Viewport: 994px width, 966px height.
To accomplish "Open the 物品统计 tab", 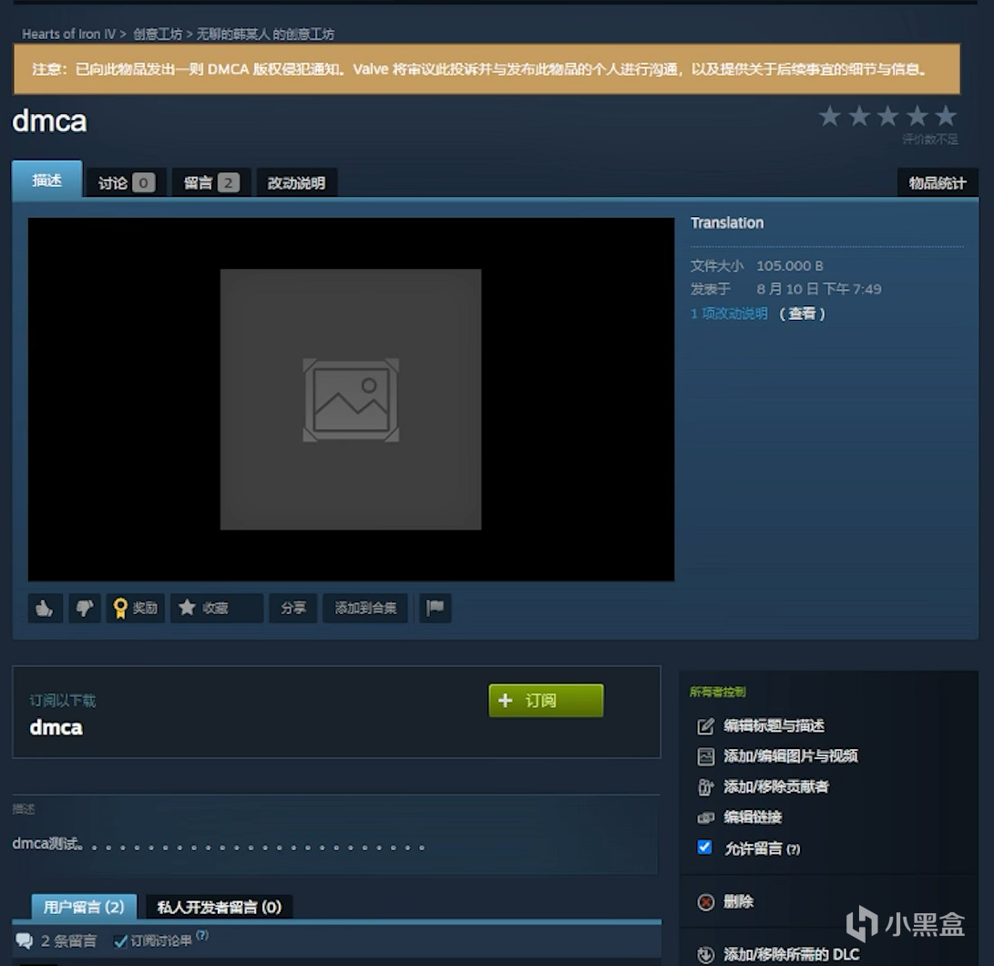I will [x=938, y=183].
